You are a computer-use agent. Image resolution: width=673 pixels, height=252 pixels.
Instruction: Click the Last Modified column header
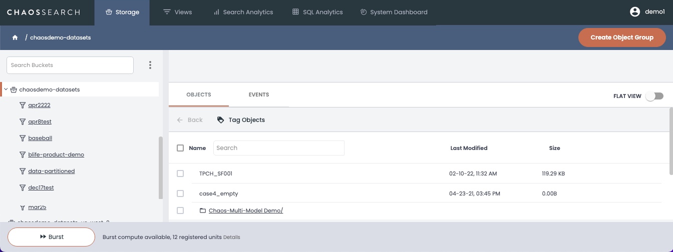point(469,148)
